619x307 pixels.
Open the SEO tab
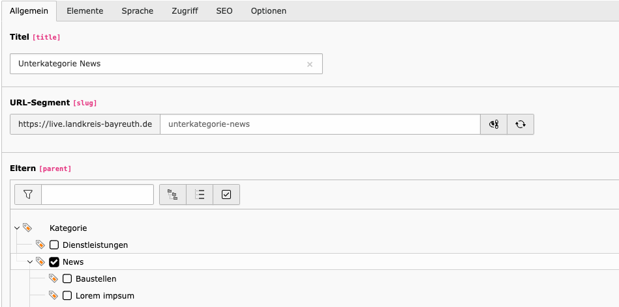tap(224, 11)
